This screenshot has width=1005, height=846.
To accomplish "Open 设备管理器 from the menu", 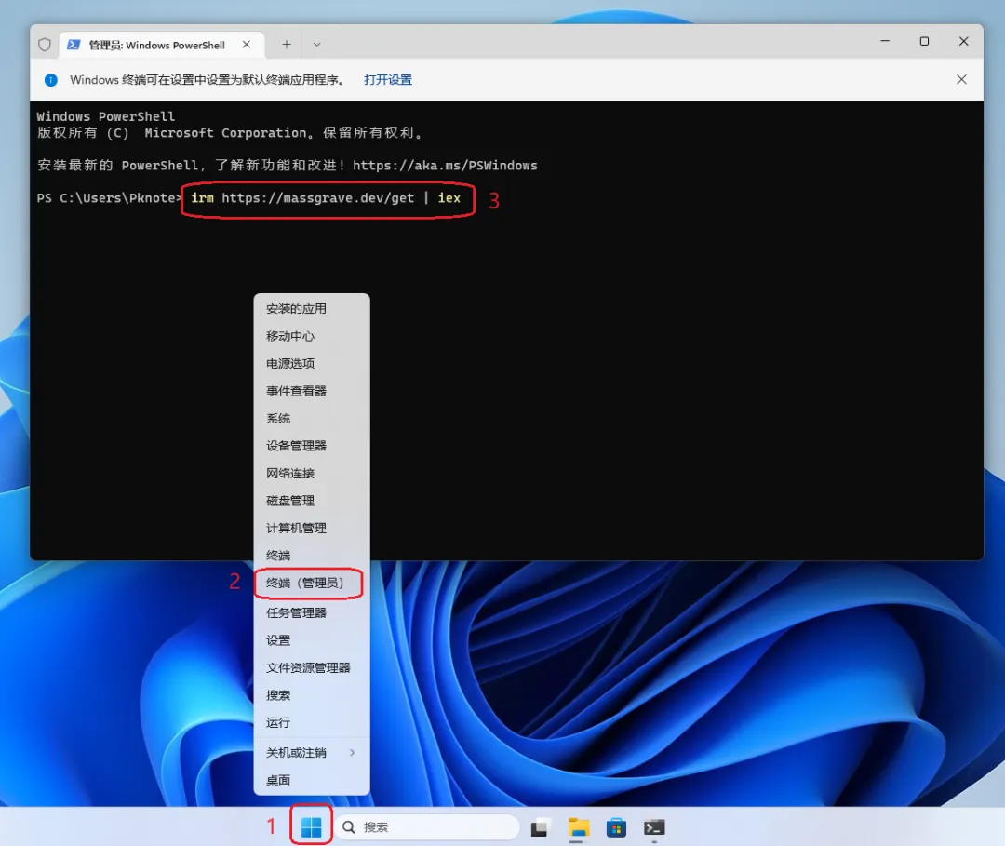I will click(312, 446).
